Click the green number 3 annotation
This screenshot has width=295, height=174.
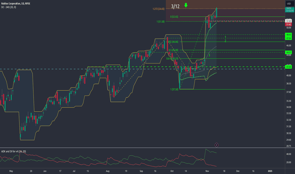(209, 55)
